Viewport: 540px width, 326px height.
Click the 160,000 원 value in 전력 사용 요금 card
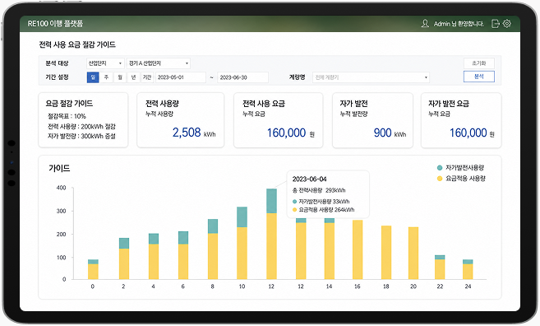[291, 133]
